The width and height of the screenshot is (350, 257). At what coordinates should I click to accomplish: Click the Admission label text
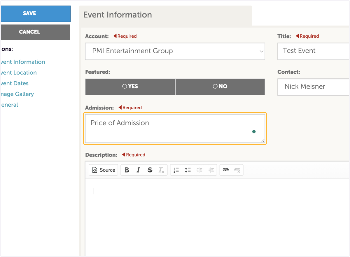point(99,108)
